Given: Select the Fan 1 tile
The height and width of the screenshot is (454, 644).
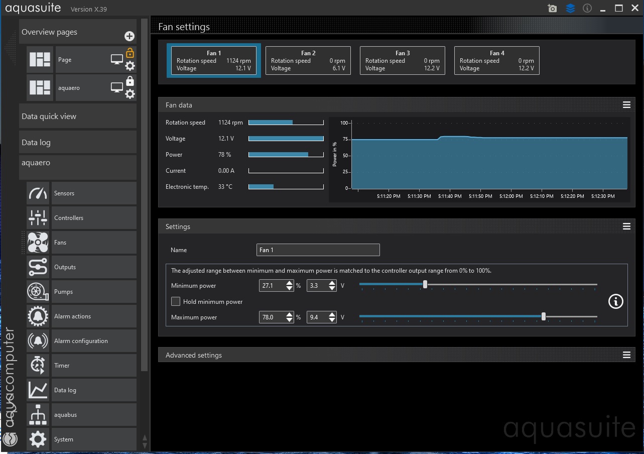Looking at the screenshot, I should pos(214,61).
